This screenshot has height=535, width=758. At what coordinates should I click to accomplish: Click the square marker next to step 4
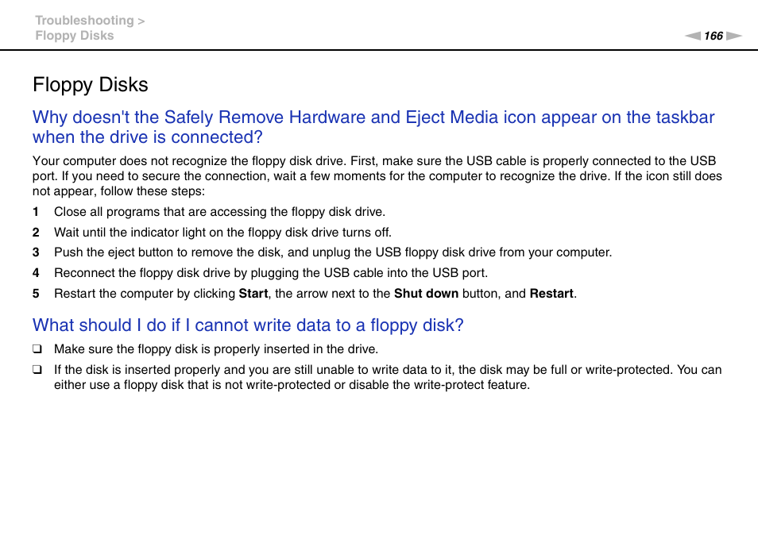[35, 273]
